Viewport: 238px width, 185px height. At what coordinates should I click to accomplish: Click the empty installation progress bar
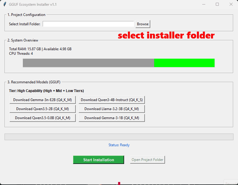pos(119,137)
